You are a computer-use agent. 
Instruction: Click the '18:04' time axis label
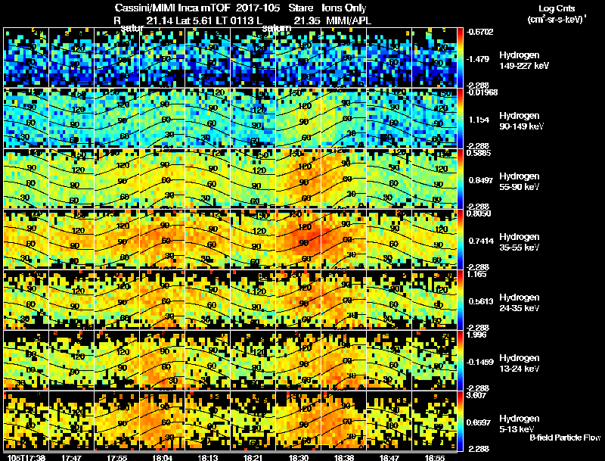[x=163, y=458]
